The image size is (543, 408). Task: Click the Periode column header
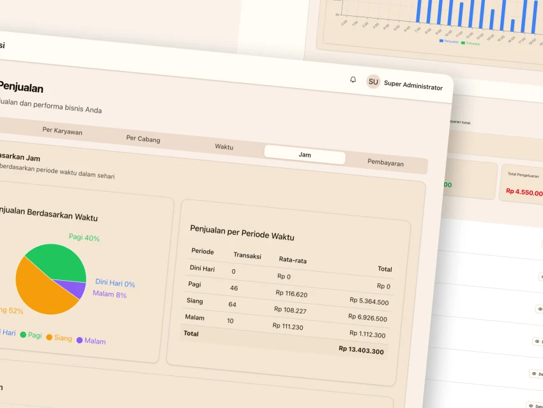click(203, 251)
